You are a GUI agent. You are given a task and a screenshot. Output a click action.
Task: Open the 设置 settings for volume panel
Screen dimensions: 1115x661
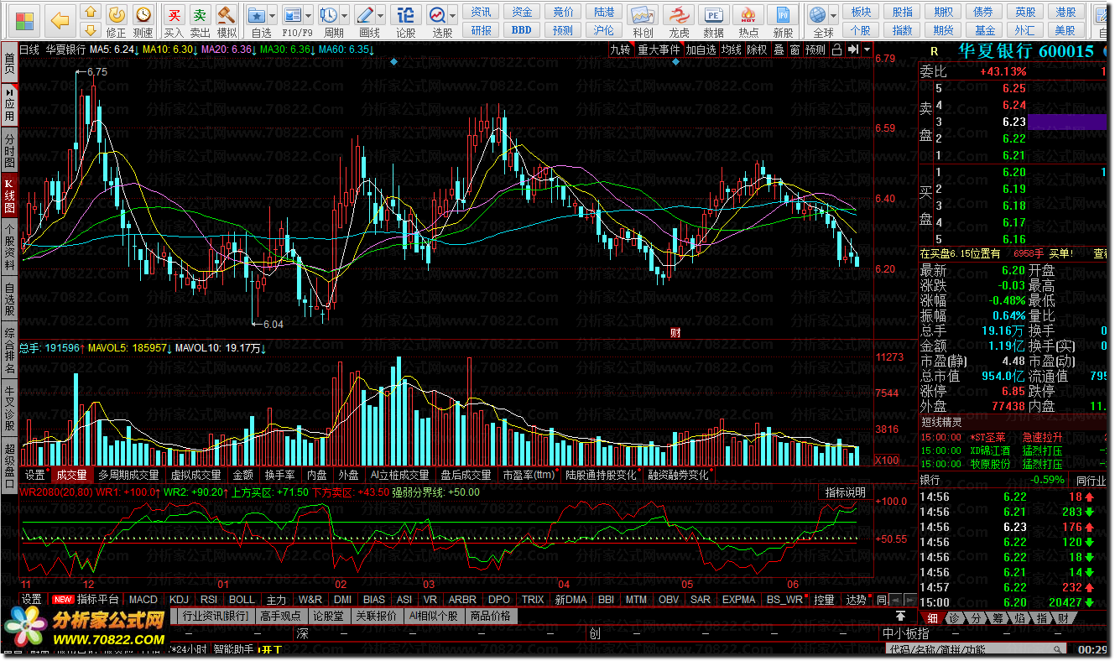[35, 475]
